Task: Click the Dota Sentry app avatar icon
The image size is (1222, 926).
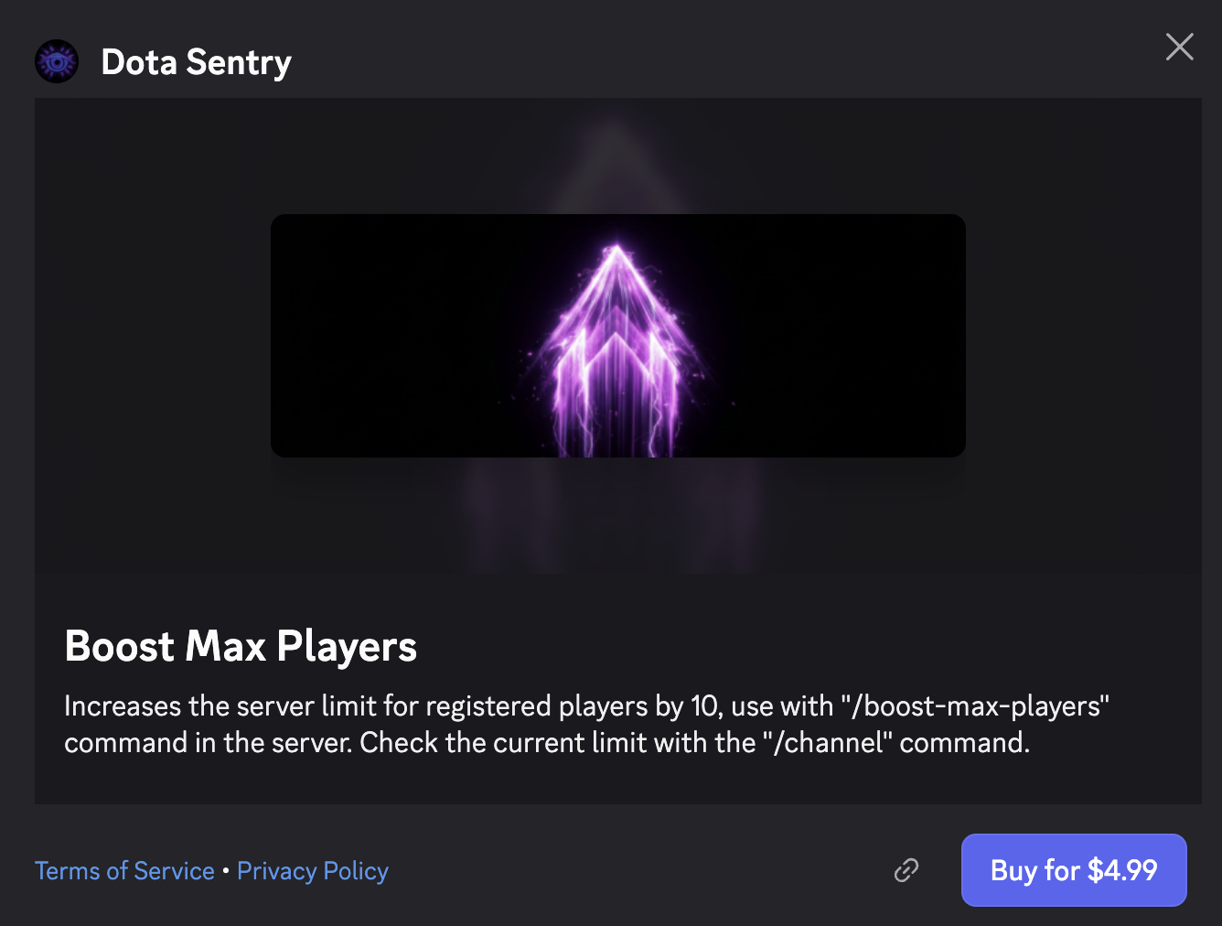Action: (x=57, y=62)
